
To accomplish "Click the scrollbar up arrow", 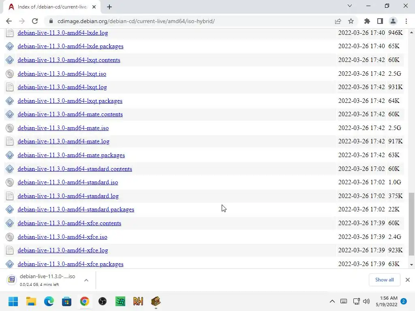I will click(411, 32).
